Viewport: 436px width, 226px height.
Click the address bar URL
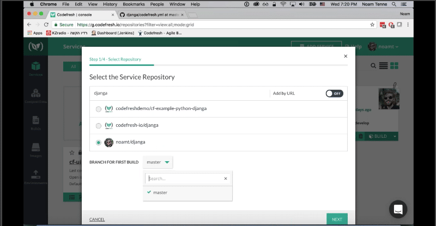point(135,25)
